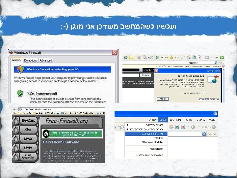This screenshot has height=178, width=237.
Task: Open the Exceptions tab in Windows Firewall
Action: (x=31, y=60)
